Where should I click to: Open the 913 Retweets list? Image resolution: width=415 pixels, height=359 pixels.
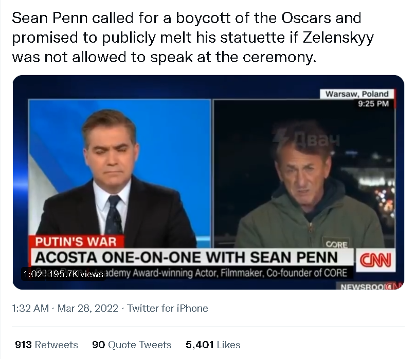[x=46, y=345]
